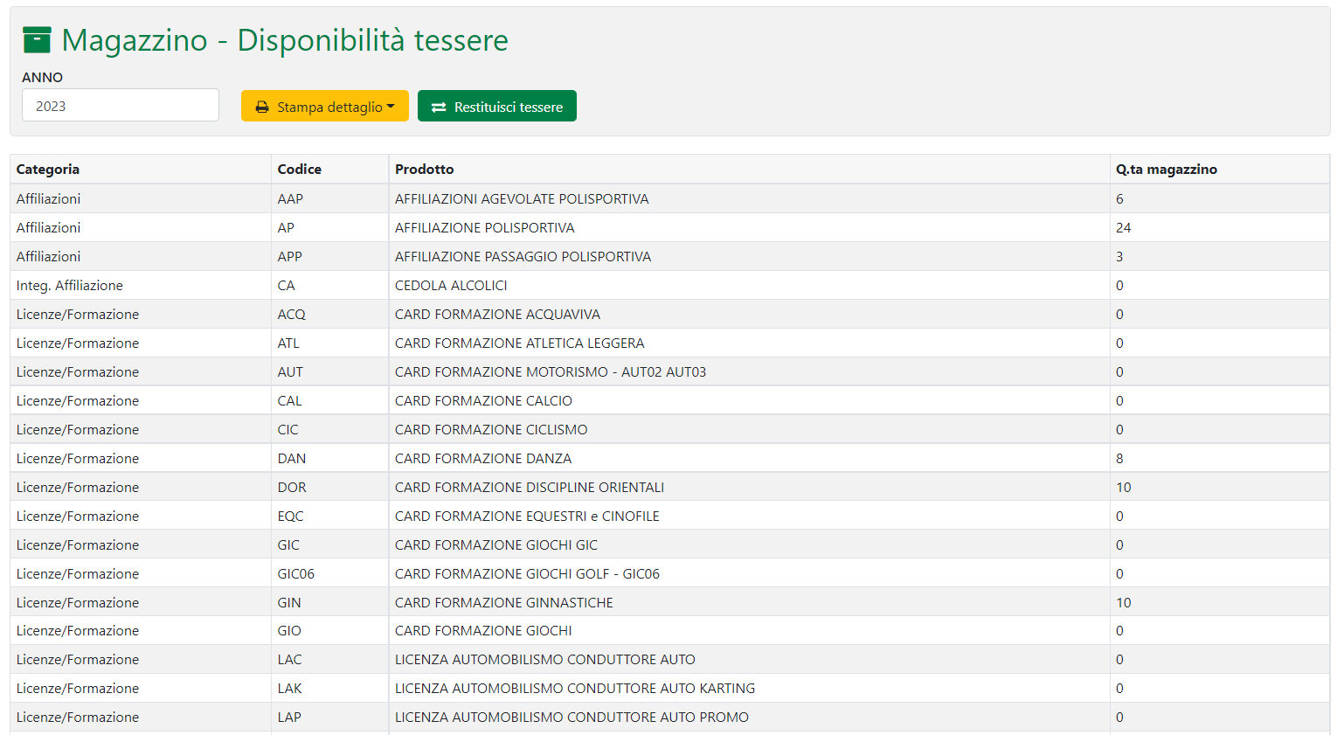Screen dimensions: 1337x735
Task: Click the quantity 24 for AFFILIAZIONE POLISPORTIVA
Action: 1124,228
